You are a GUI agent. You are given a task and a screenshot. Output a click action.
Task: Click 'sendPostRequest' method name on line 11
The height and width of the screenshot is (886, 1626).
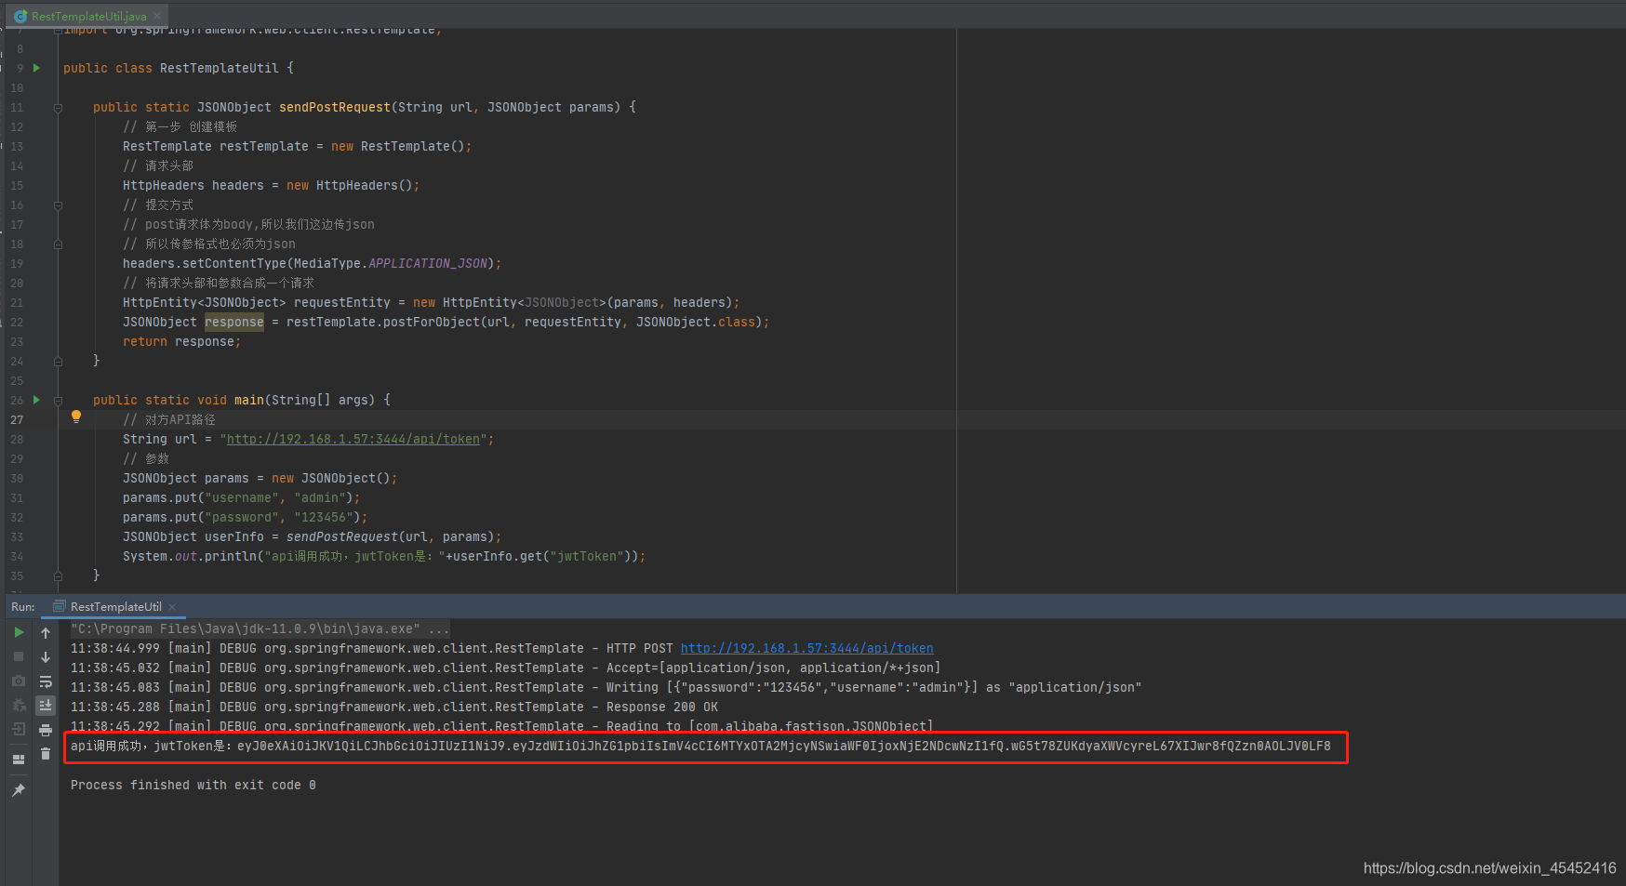[x=335, y=107]
